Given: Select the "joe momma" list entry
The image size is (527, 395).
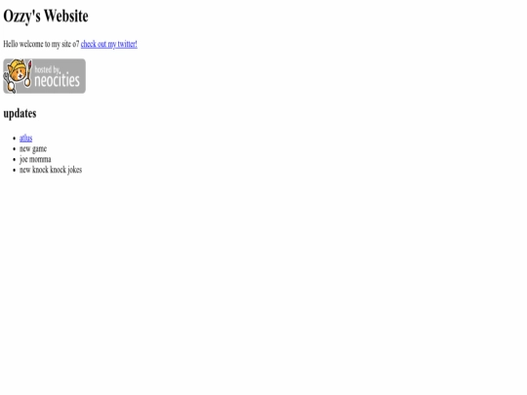Looking at the screenshot, I should click(x=35, y=159).
